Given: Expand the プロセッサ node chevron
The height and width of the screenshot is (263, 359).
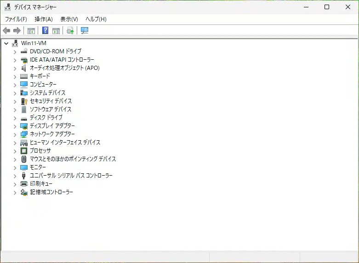Looking at the screenshot, I should pyautogui.click(x=15, y=151).
